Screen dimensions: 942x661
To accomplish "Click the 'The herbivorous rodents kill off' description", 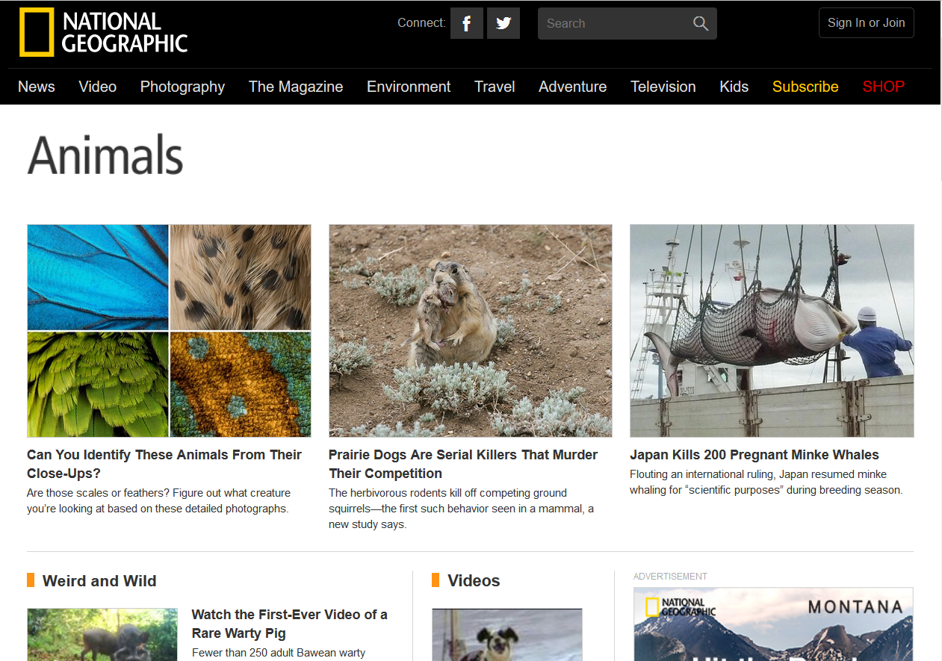I will 462,509.
